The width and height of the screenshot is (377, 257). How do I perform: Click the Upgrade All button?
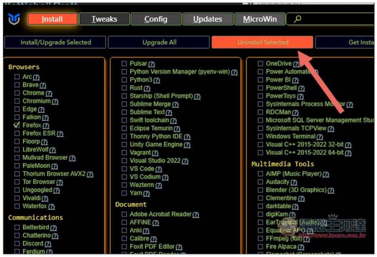[x=159, y=42]
